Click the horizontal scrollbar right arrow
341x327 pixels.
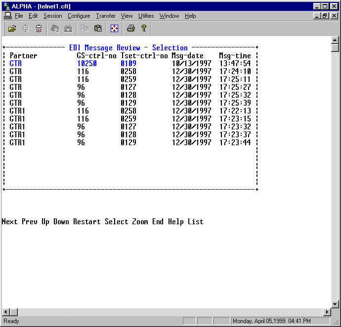327,312
